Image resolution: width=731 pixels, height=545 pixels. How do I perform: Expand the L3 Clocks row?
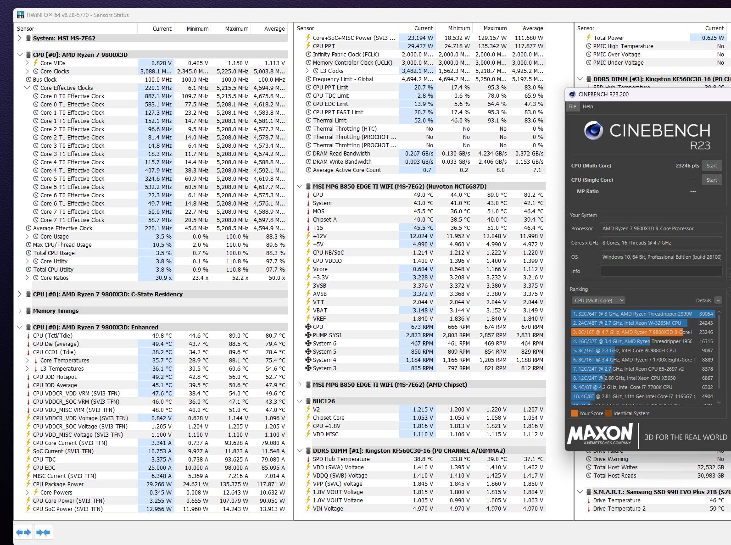307,71
